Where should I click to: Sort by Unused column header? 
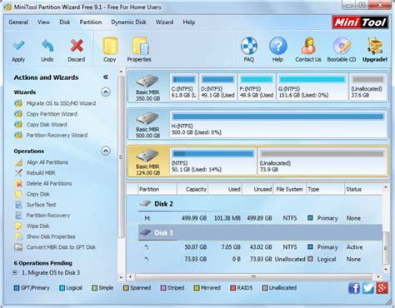point(257,189)
